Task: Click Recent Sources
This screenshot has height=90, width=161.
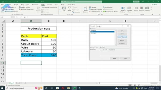Action: 25,7
